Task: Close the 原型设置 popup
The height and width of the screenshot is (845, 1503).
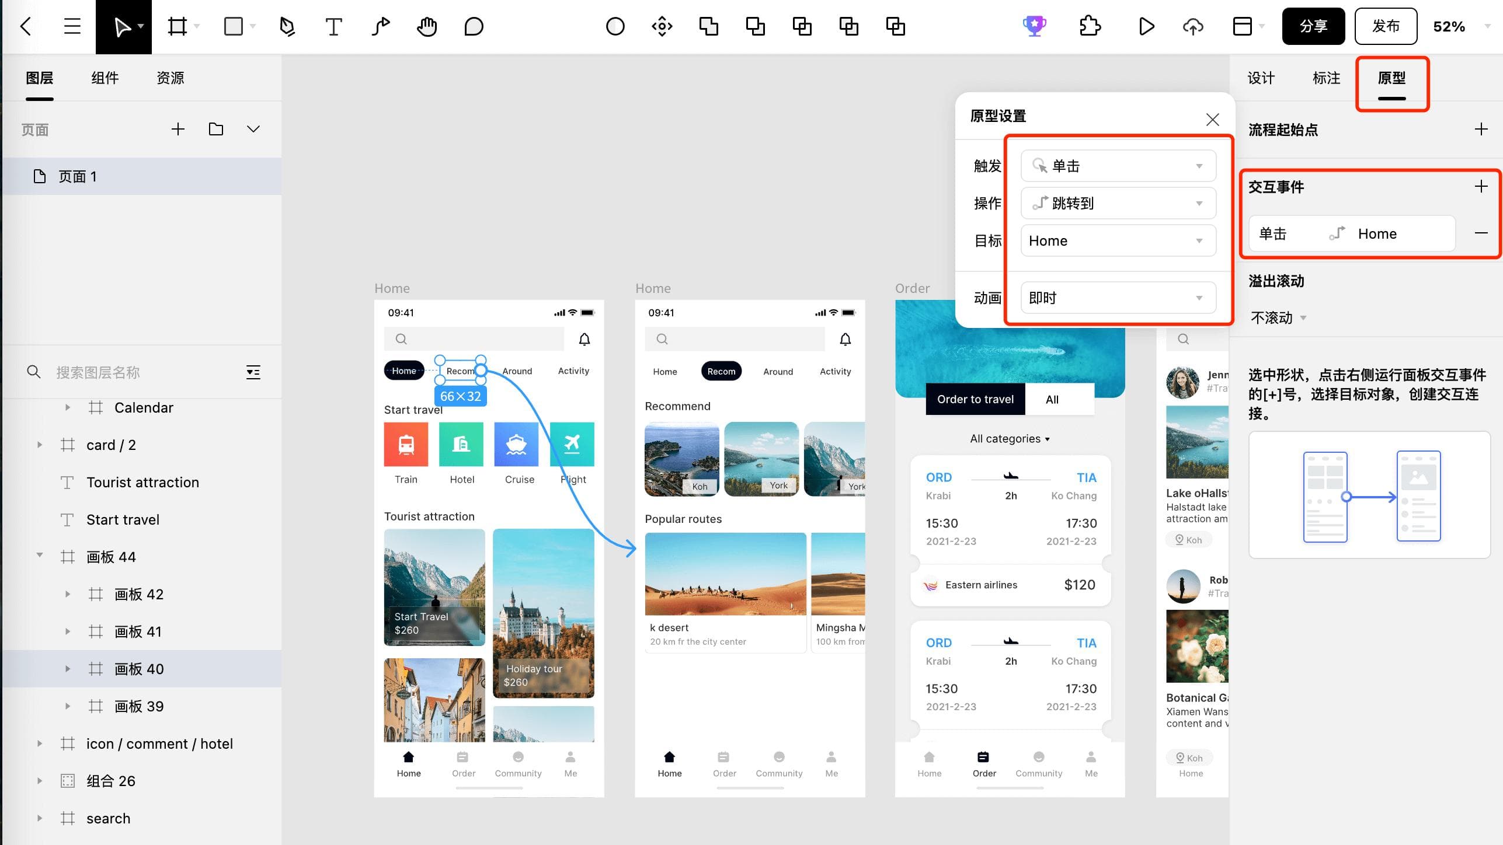Action: 1212,120
